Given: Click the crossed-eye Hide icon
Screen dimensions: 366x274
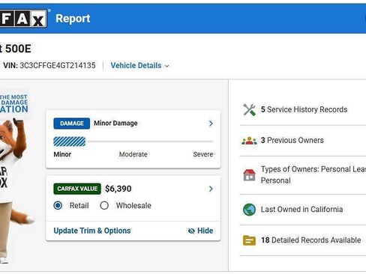Looking at the screenshot, I should click(191, 231).
